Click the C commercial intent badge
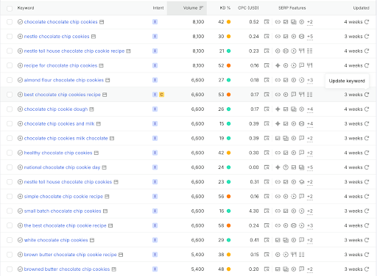 [161, 95]
